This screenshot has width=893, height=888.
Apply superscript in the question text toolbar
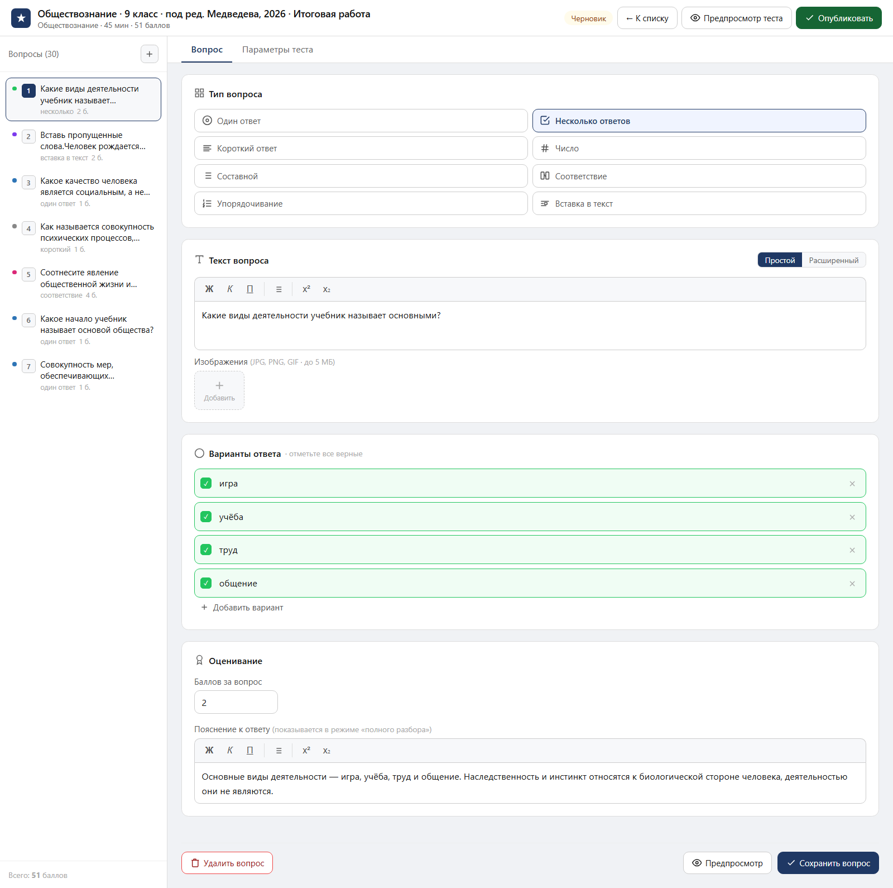click(306, 289)
